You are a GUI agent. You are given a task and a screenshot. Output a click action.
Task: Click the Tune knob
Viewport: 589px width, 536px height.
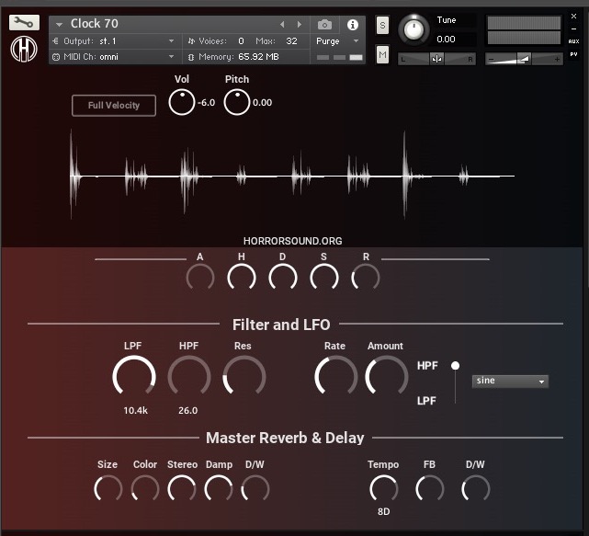point(414,29)
